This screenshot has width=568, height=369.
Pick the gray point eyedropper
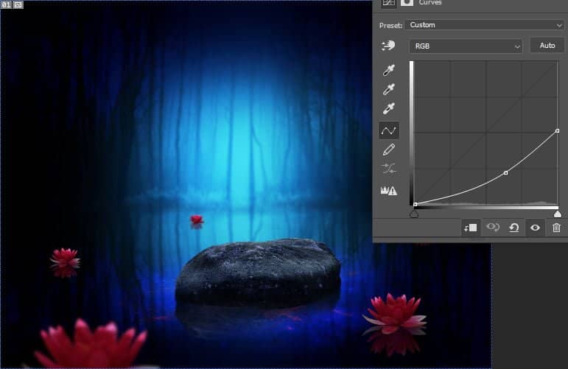coord(388,90)
